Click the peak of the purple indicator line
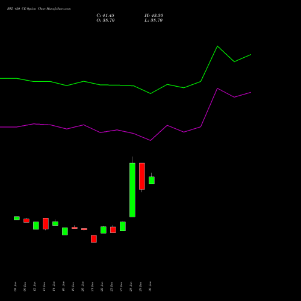The width and height of the screenshot is (301, 301). (x=217, y=88)
